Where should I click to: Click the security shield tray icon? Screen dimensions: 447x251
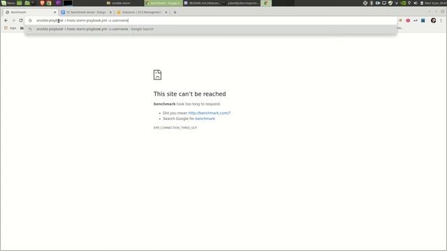[x=390, y=3]
